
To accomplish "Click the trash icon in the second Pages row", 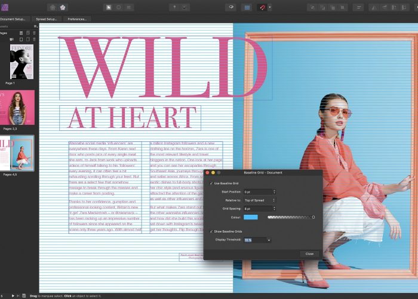I will (x=34, y=39).
